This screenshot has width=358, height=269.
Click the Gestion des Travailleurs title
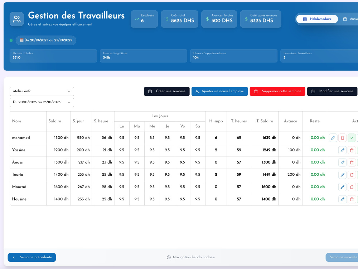tap(76, 15)
